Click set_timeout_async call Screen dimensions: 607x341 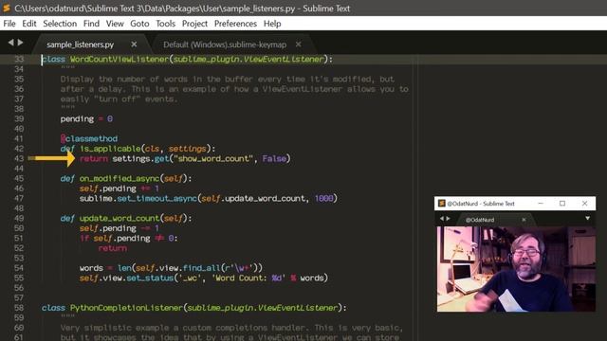coord(156,198)
